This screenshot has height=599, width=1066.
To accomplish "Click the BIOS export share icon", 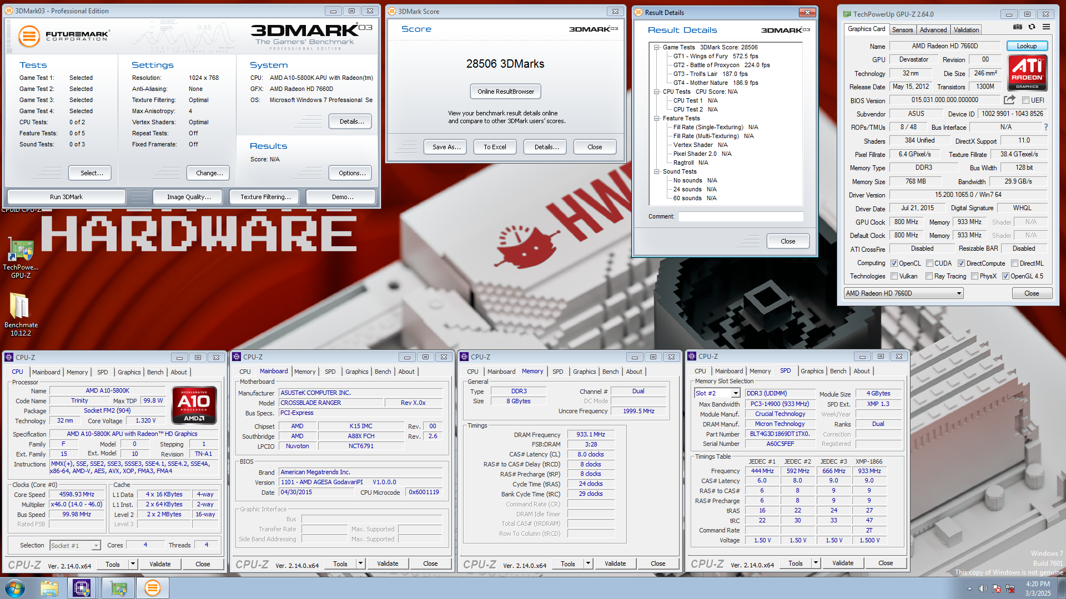I will coord(1009,100).
